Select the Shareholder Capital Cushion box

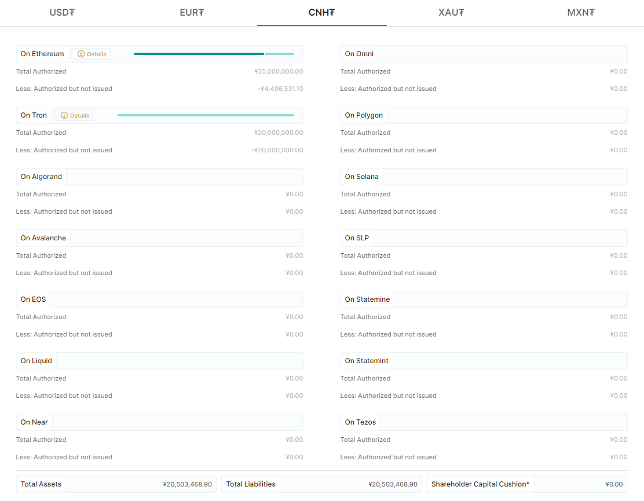pos(526,484)
